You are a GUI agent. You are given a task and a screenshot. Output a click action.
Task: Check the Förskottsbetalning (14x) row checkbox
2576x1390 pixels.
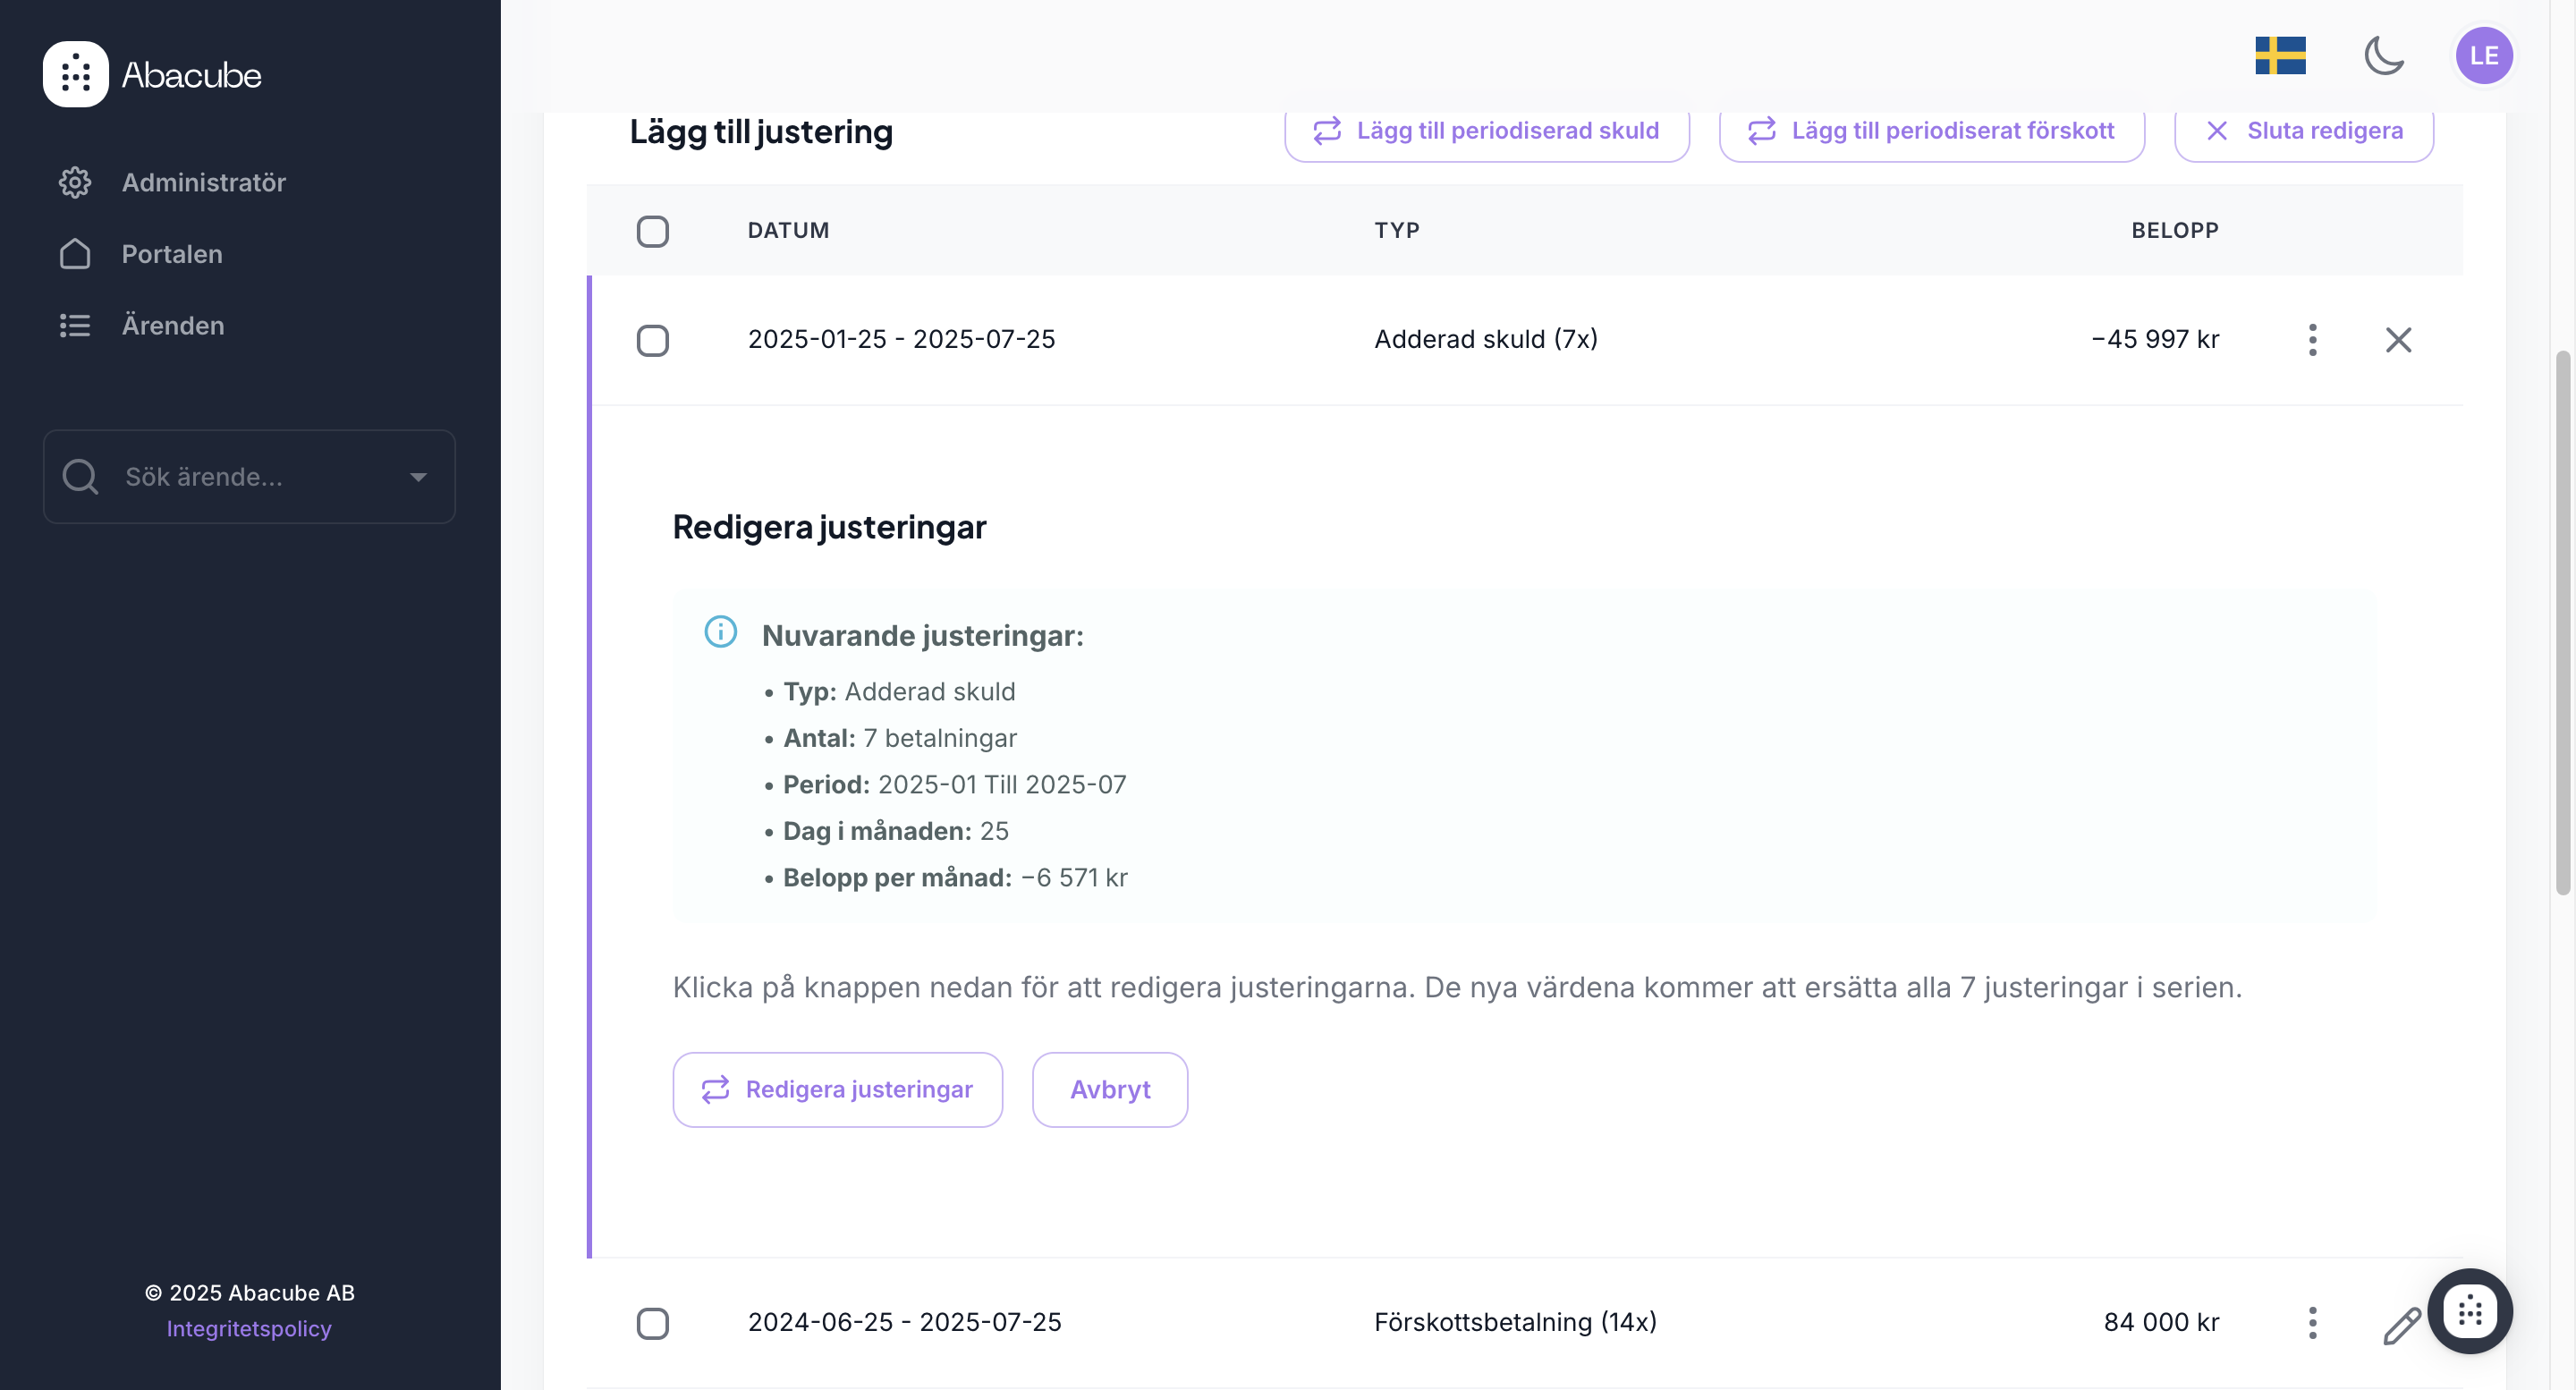pyautogui.click(x=653, y=1323)
